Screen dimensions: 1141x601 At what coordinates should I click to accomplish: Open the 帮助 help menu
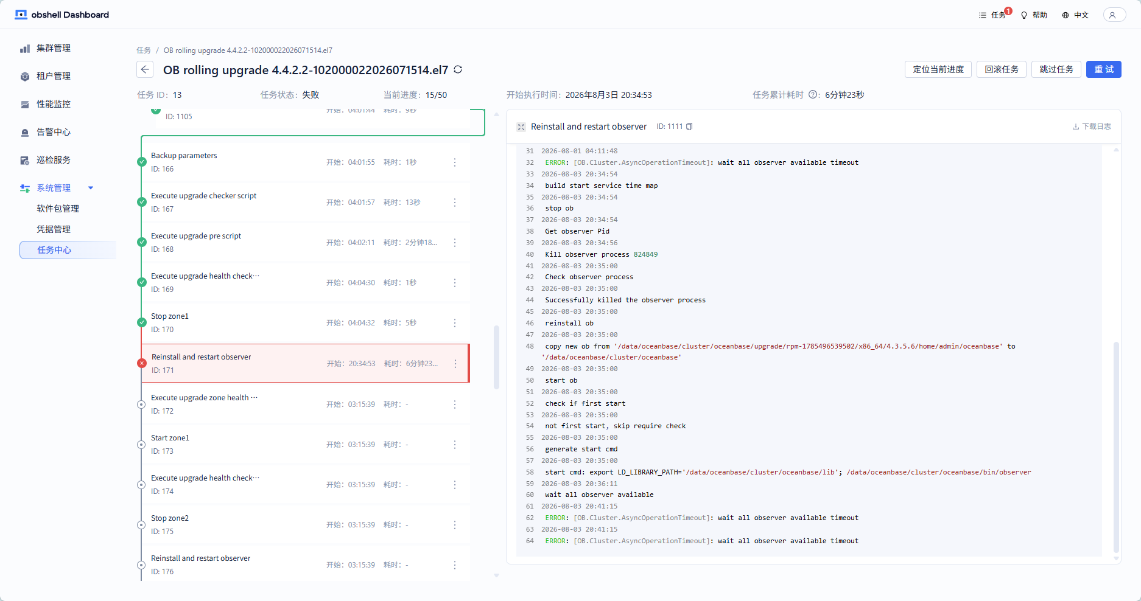coord(1034,15)
